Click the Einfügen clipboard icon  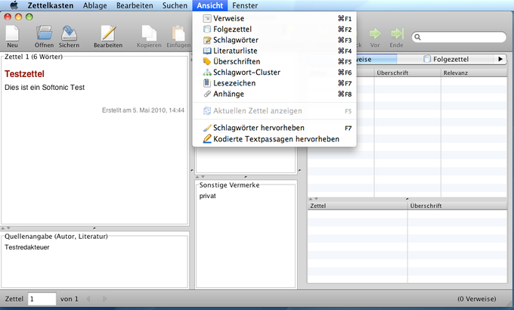(x=178, y=33)
